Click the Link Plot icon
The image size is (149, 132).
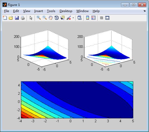79,18
